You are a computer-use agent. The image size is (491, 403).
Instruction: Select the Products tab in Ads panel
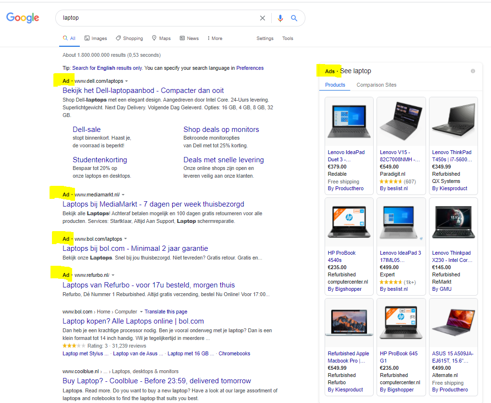[x=335, y=85]
